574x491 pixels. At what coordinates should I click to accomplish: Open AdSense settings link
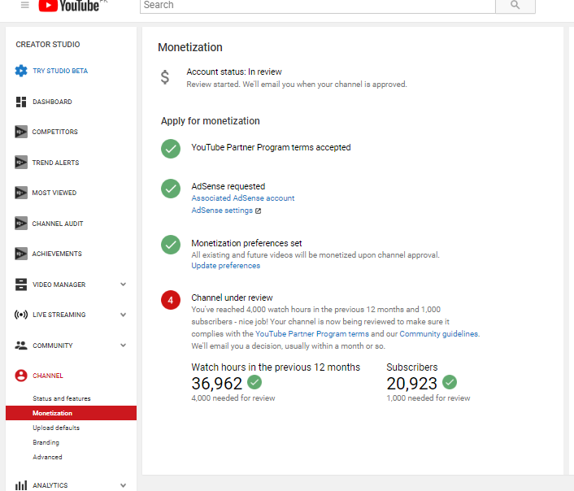(x=222, y=211)
